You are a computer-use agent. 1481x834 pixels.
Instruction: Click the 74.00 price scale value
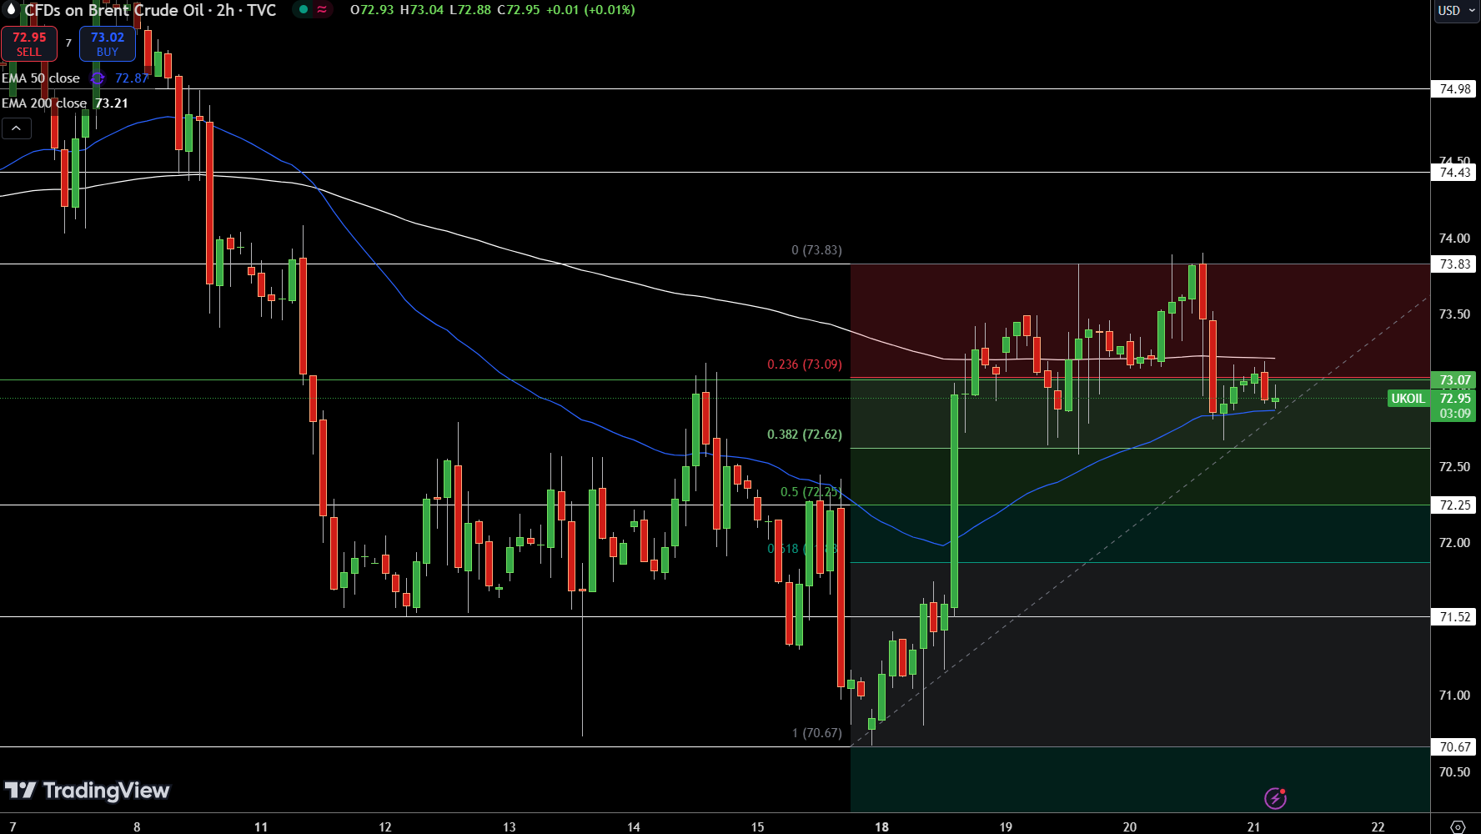coord(1454,239)
